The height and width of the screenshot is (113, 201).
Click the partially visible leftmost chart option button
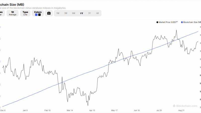tap(2, 13)
